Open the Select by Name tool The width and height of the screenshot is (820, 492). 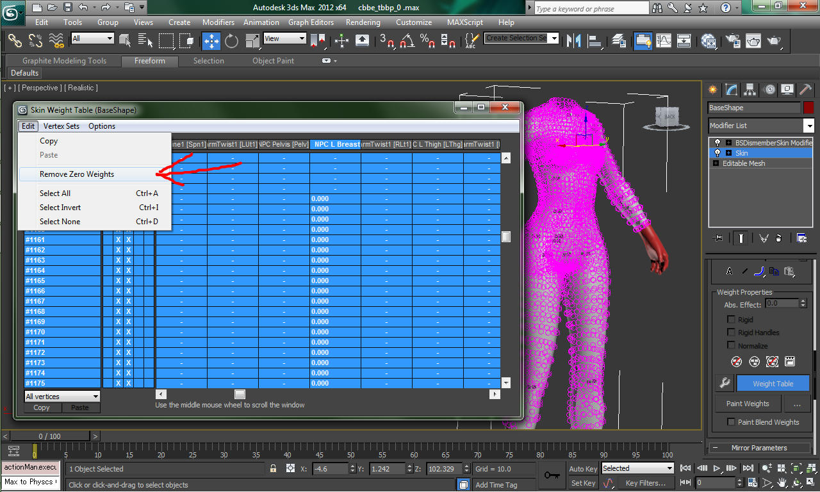click(145, 40)
